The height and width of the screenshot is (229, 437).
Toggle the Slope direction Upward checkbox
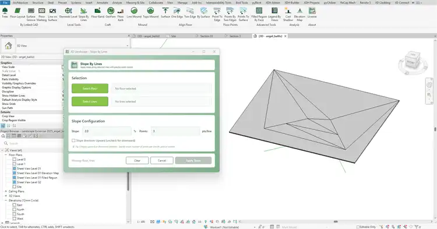click(73, 140)
